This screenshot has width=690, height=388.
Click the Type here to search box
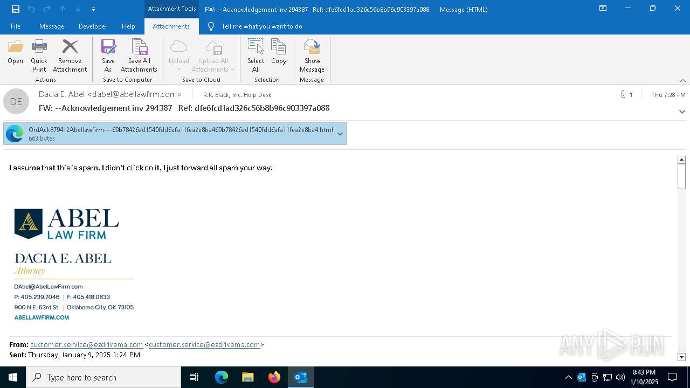click(x=103, y=377)
